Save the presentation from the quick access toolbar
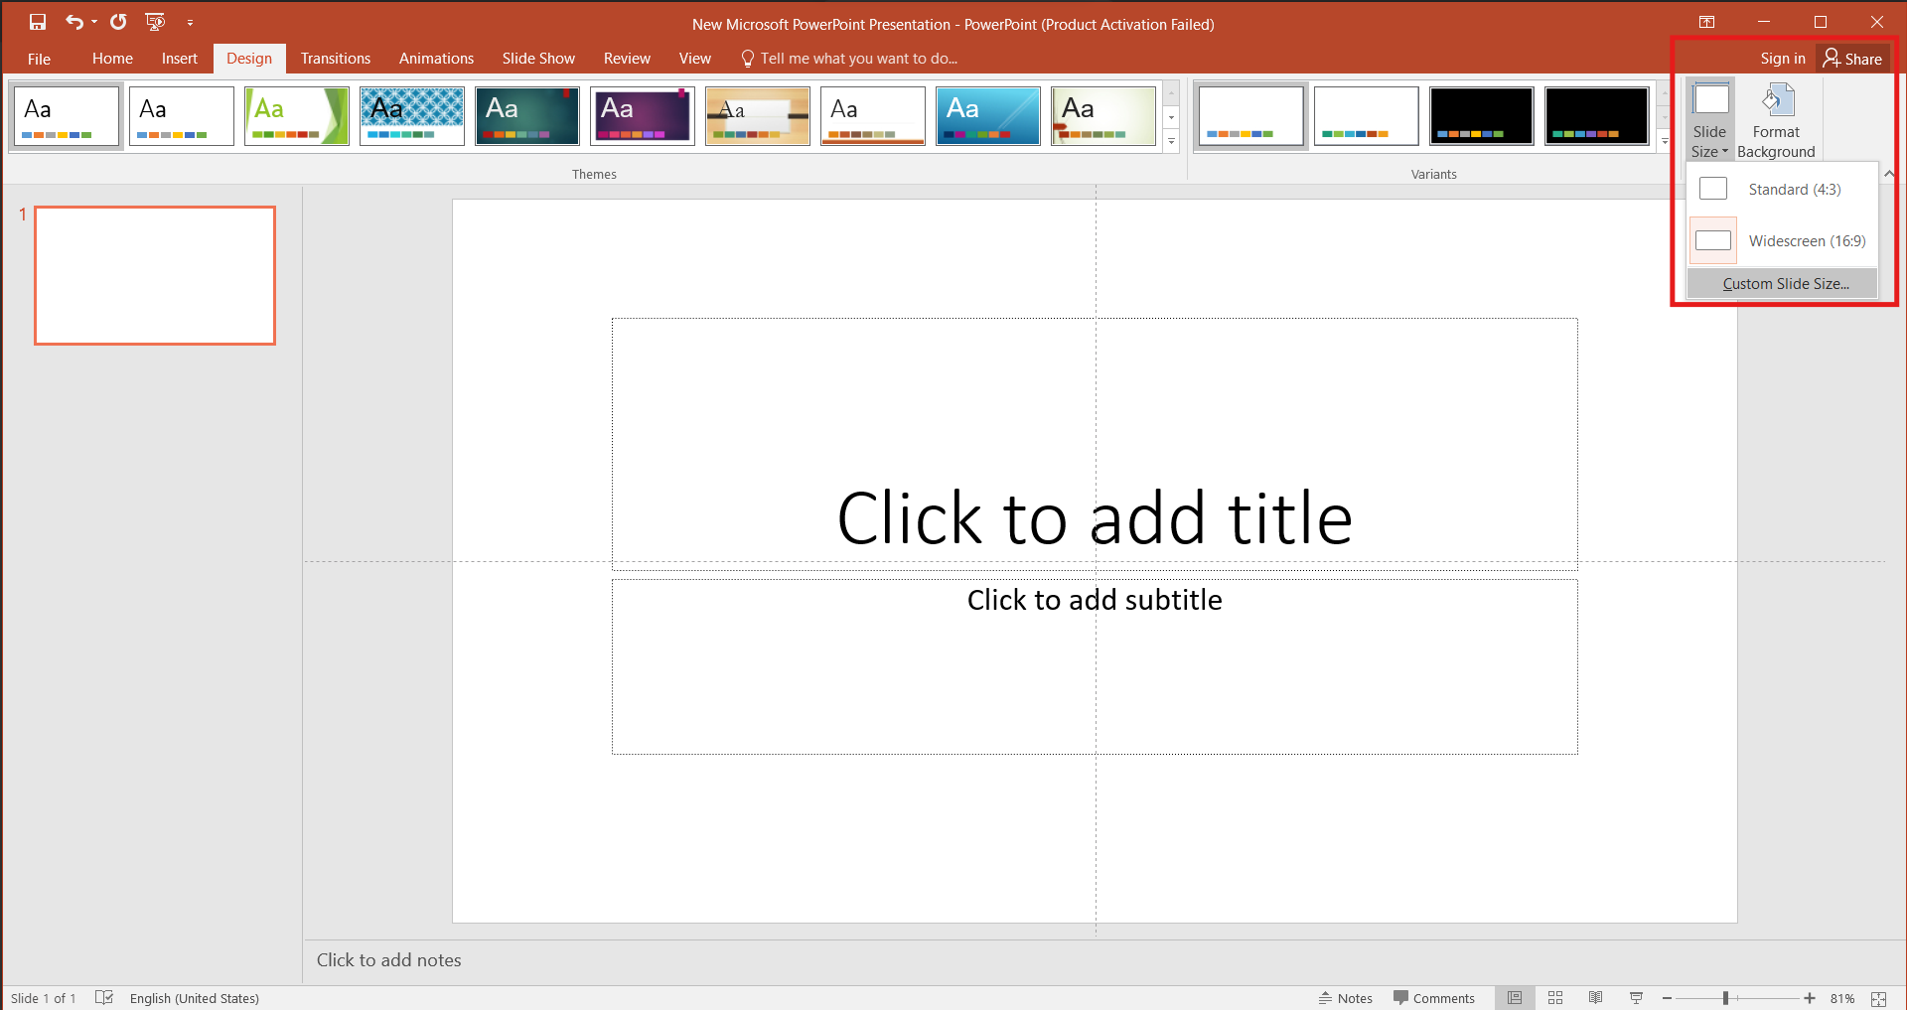Screen dimensions: 1907x1010 38,22
